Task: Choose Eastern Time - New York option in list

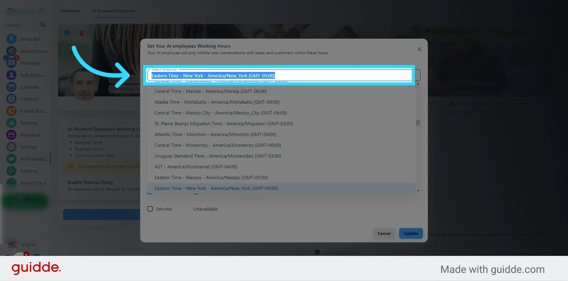Action: point(281,188)
